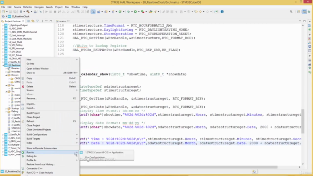Collapse the Drivers folder
Screen dimensions: 313x176
(6, 75)
